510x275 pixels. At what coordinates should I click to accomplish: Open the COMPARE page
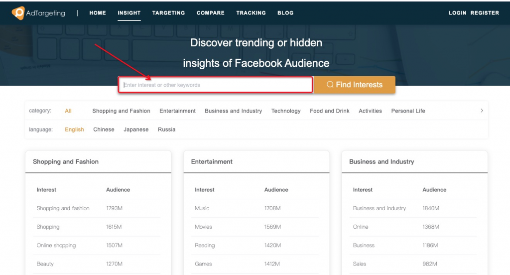pyautogui.click(x=211, y=13)
